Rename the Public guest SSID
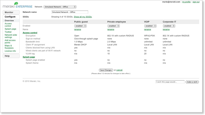205x115 pixels. click(x=78, y=29)
